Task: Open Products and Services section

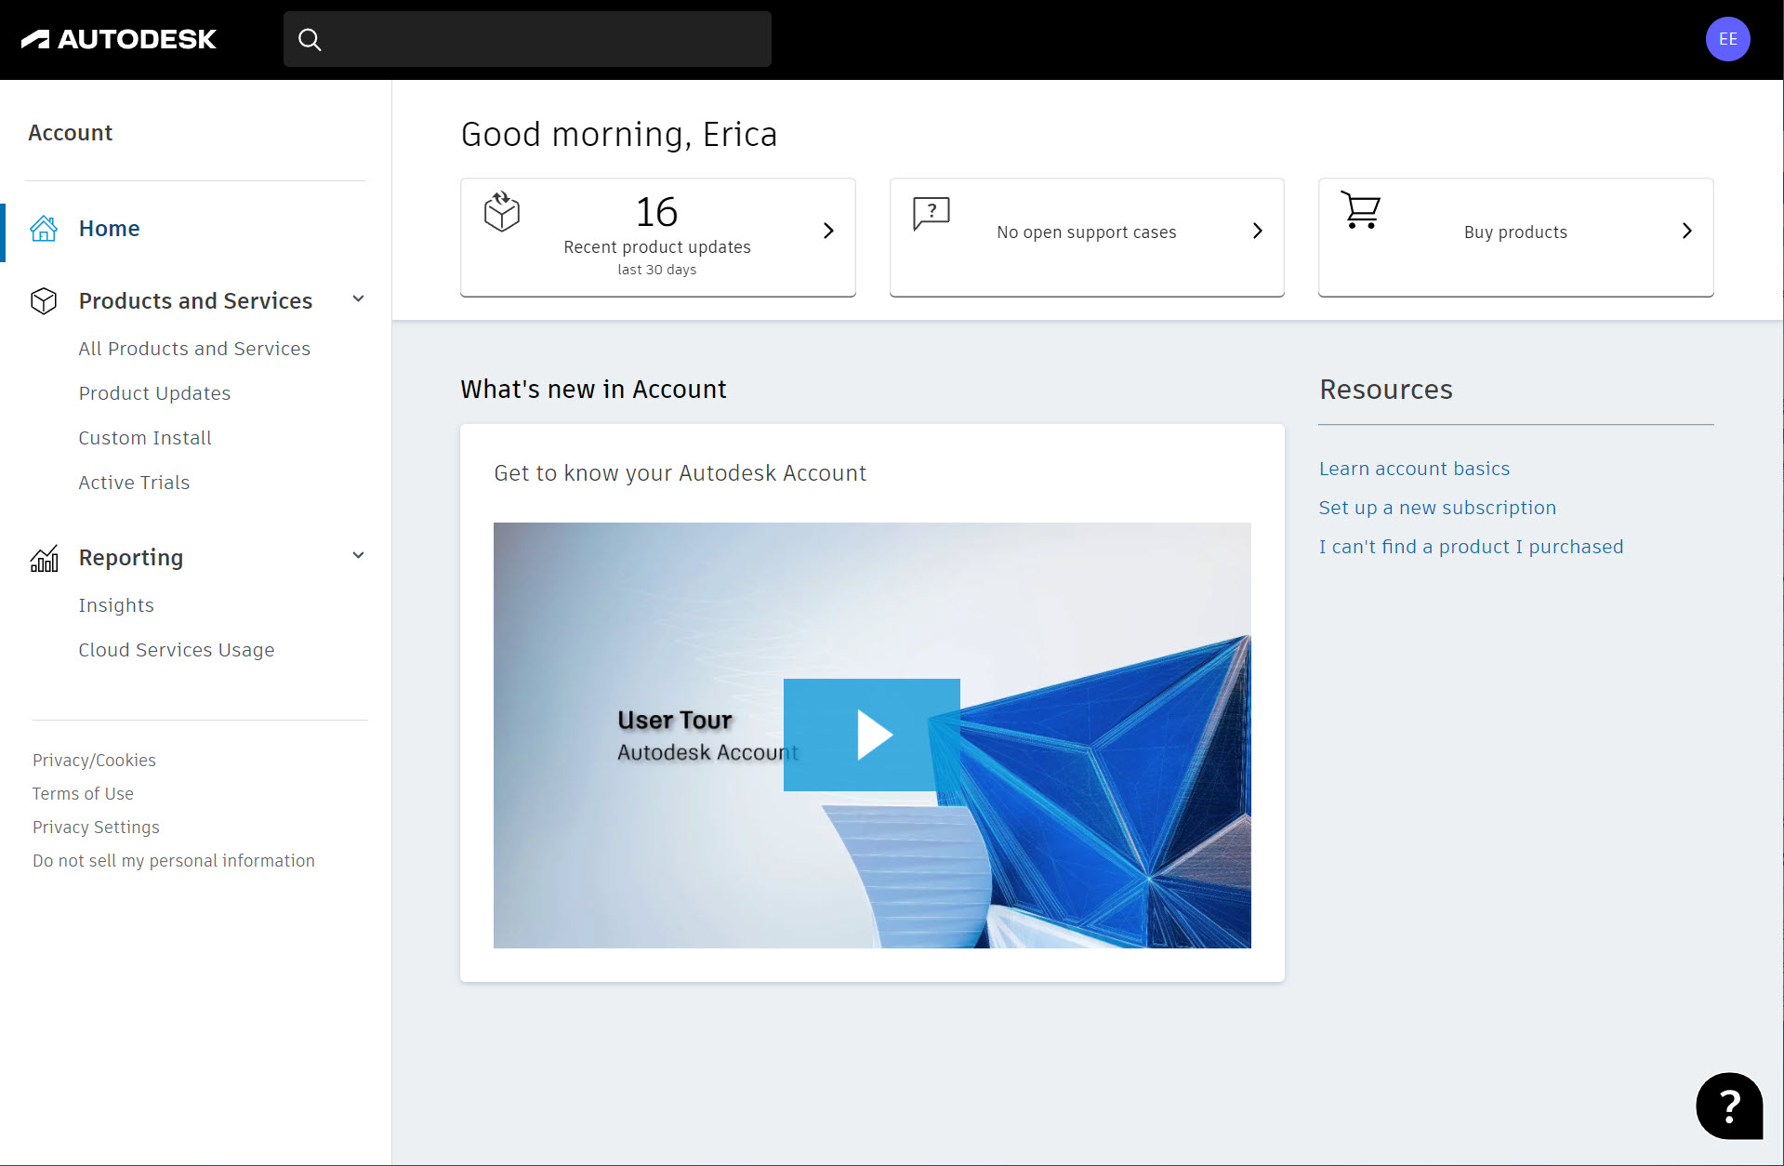Action: (x=195, y=301)
